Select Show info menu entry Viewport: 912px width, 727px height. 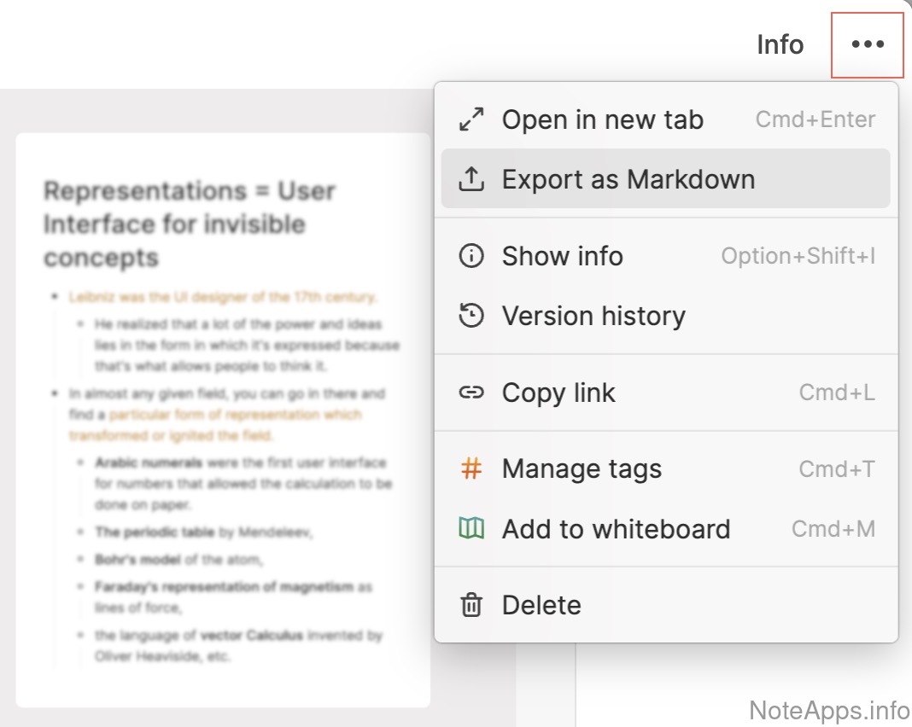tap(562, 256)
